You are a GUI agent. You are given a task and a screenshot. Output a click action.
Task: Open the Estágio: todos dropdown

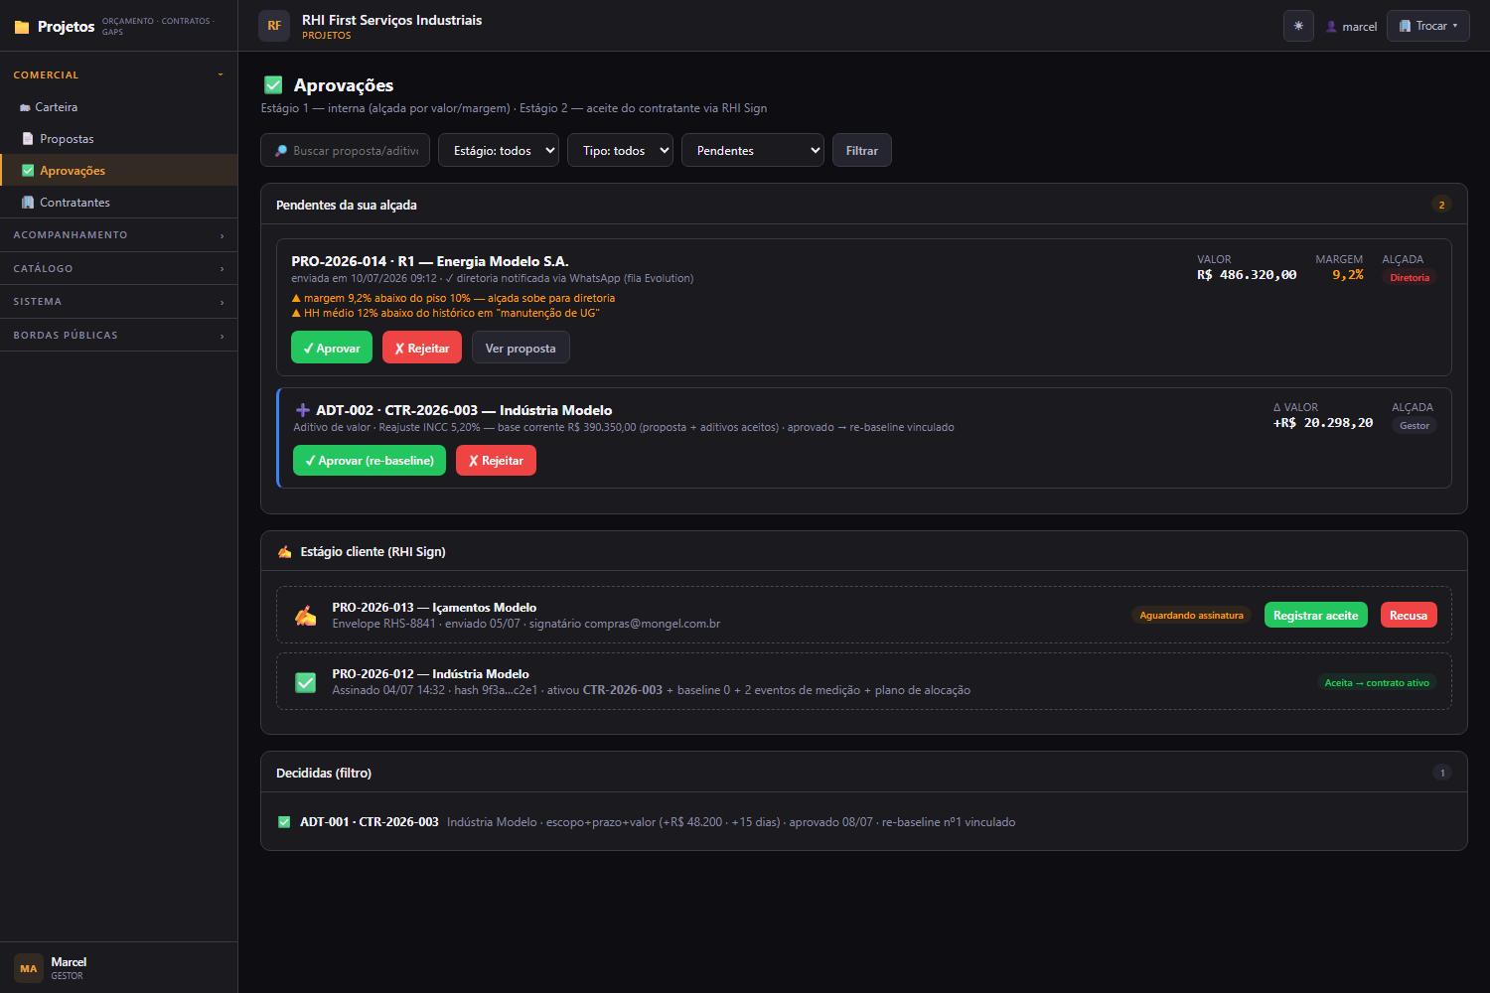tap(499, 150)
